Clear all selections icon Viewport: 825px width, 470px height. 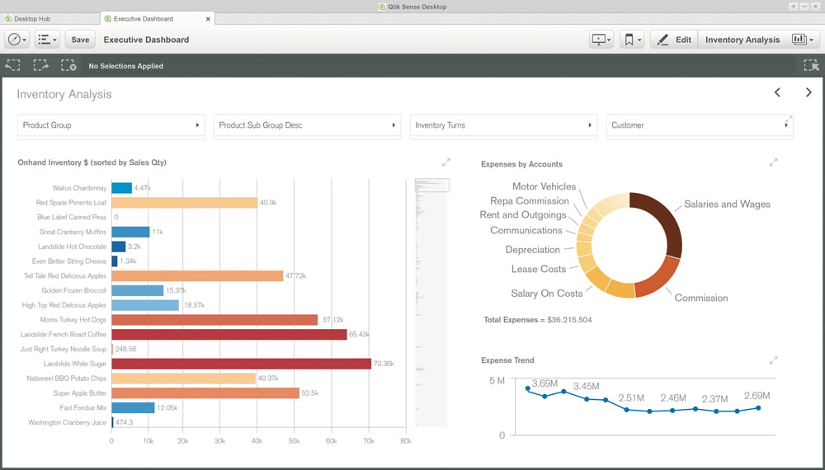[68, 66]
